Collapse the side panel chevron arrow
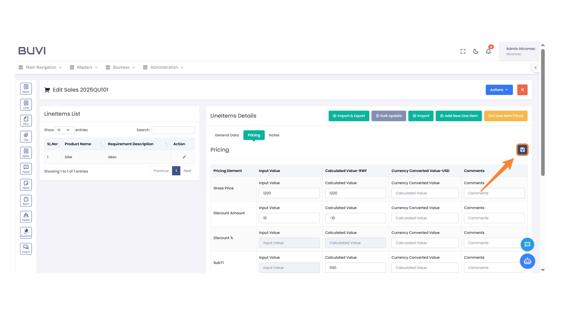 pos(536,68)
